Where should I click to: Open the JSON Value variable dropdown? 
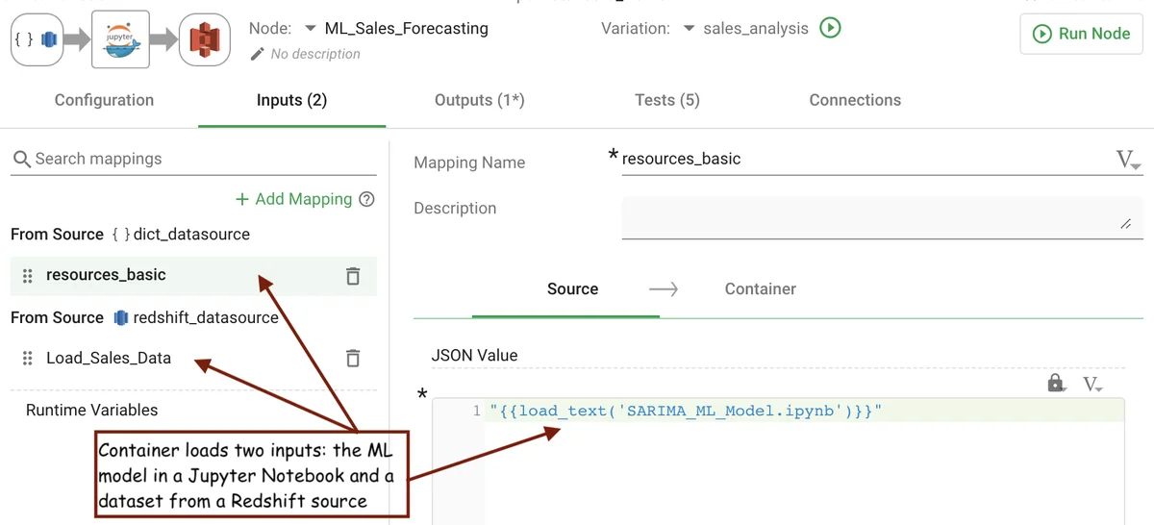[x=1093, y=385]
